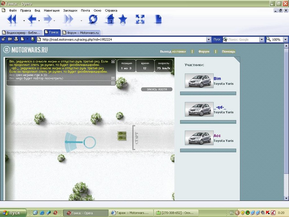Screen dimensions: 289x217
Task: Click the ЗАКИСЬ АЗОТА nitro button
Action: pyautogui.click(x=157, y=90)
